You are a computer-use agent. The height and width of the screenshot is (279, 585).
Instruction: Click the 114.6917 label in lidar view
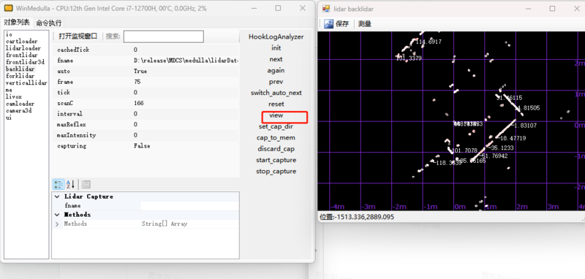tap(429, 42)
